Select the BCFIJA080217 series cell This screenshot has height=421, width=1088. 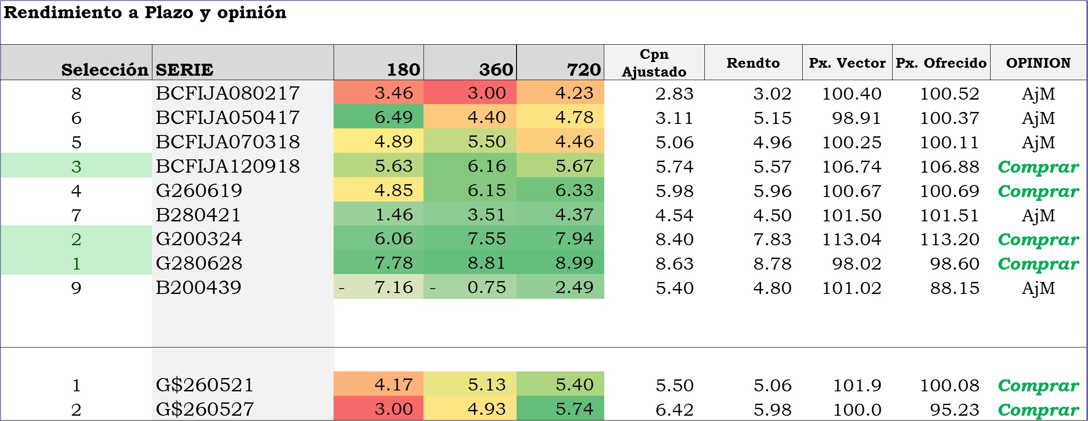point(228,93)
